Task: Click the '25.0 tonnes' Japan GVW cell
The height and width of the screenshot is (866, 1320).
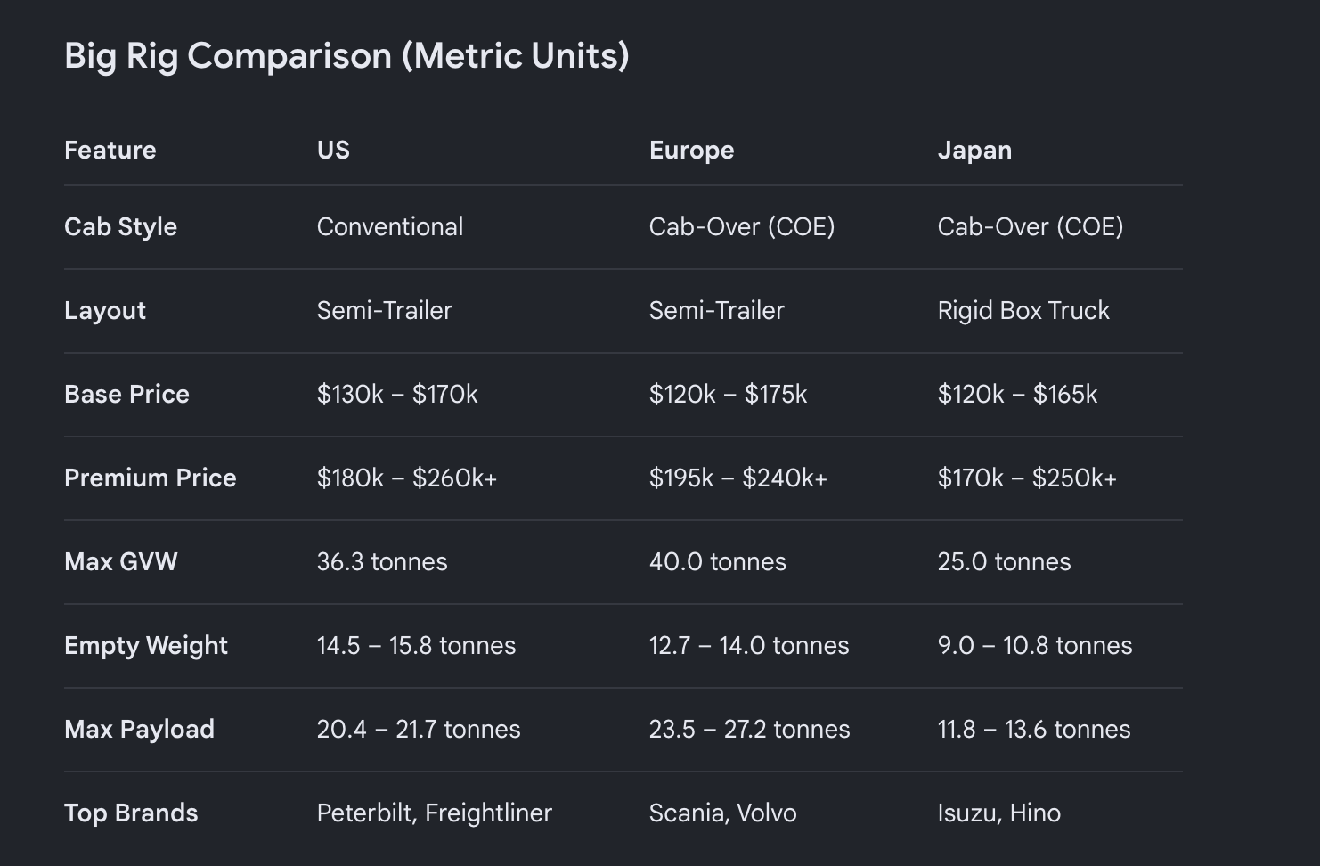Action: tap(1004, 561)
